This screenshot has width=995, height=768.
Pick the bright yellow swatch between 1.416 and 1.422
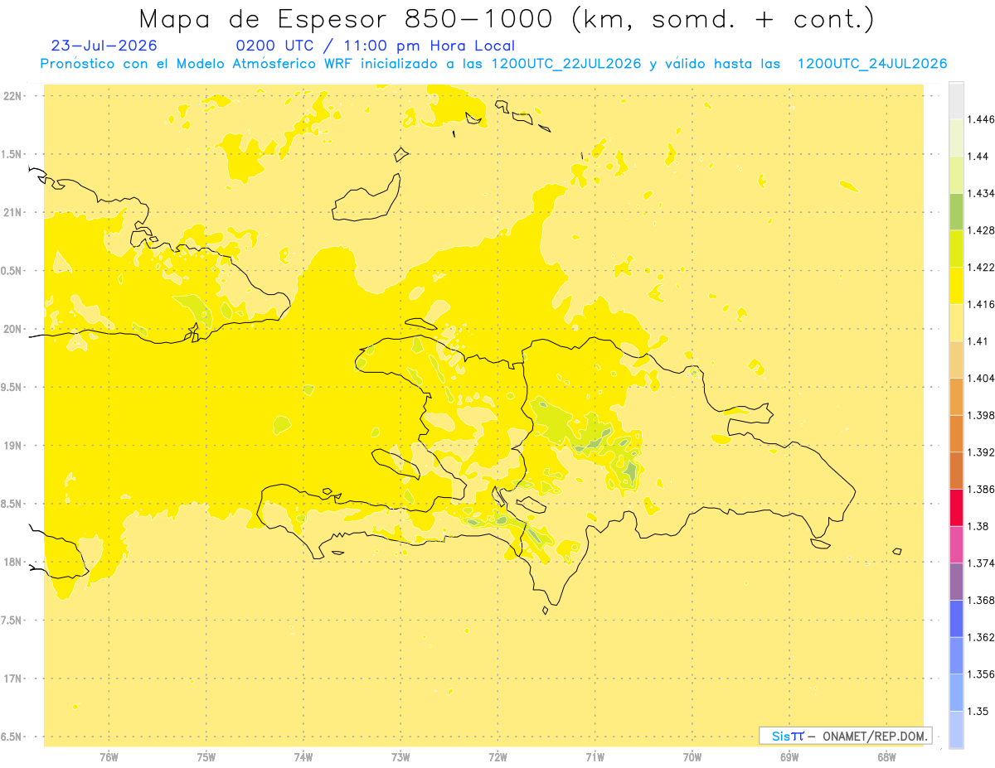pos(956,286)
